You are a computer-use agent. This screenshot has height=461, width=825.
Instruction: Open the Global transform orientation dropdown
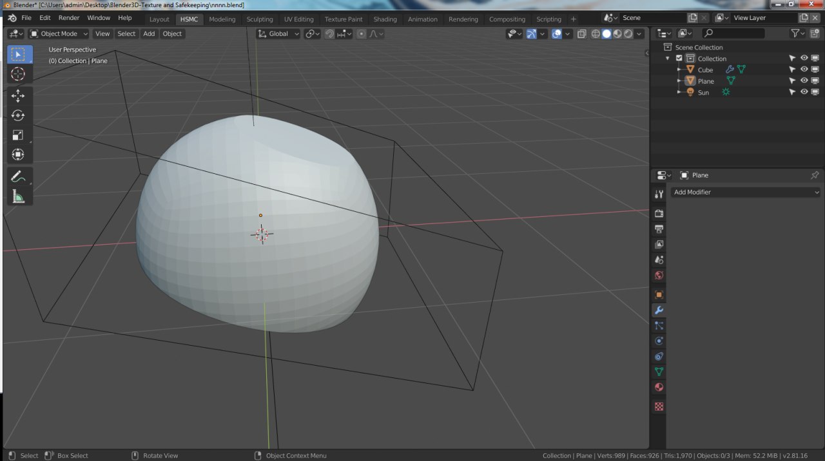coord(278,33)
